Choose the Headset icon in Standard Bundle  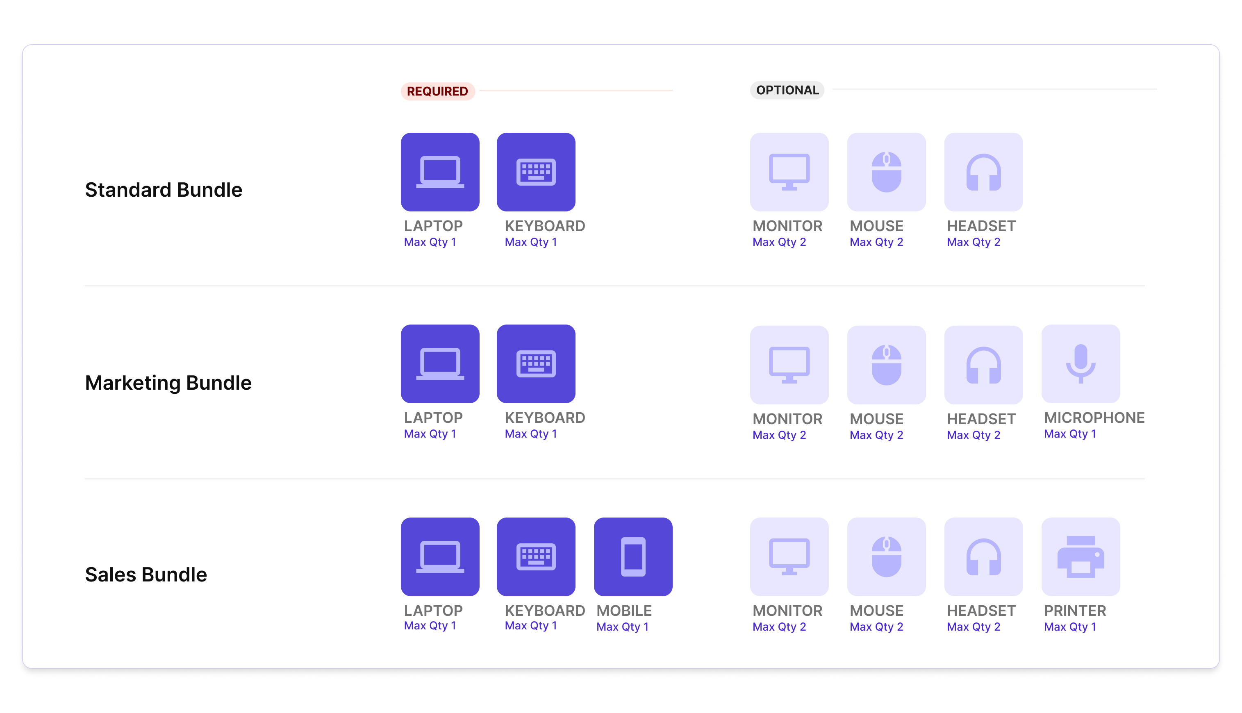pos(983,172)
